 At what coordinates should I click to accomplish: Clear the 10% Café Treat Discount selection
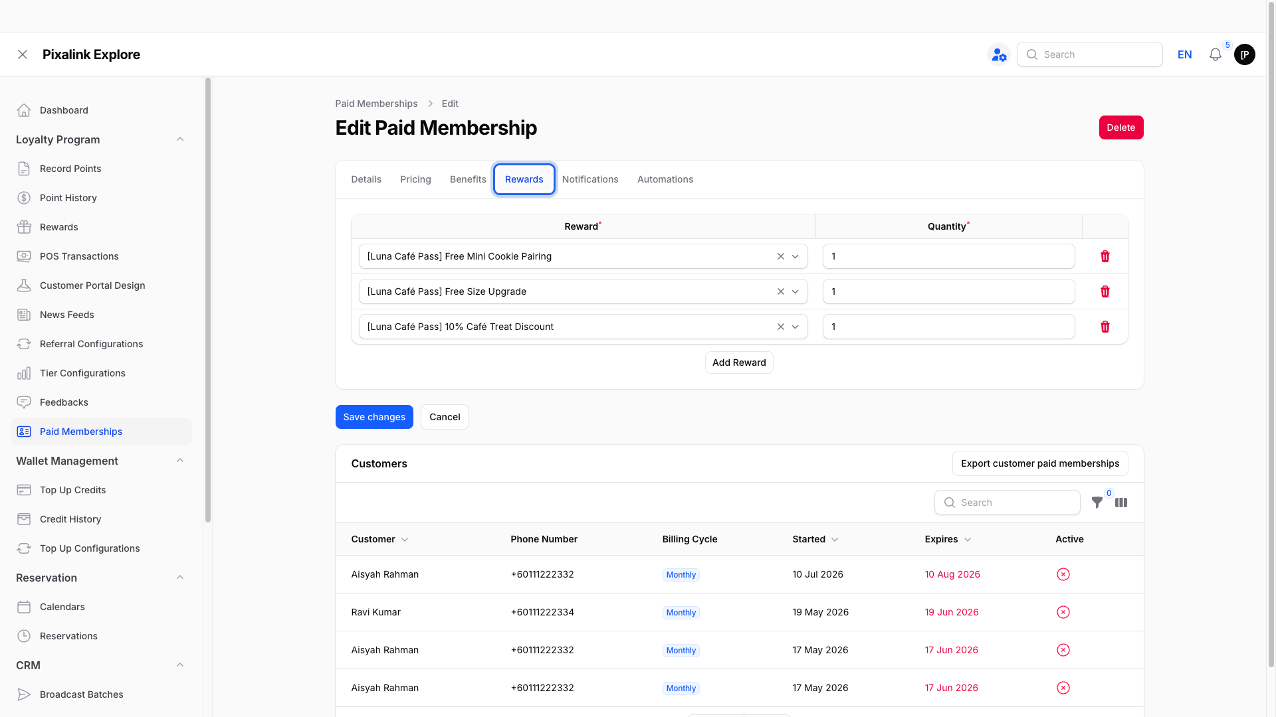[781, 327]
